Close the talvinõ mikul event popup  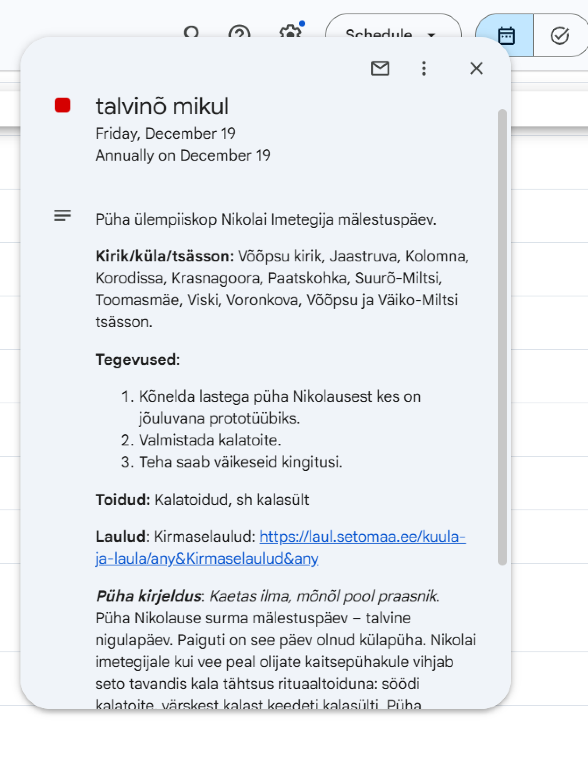[476, 68]
